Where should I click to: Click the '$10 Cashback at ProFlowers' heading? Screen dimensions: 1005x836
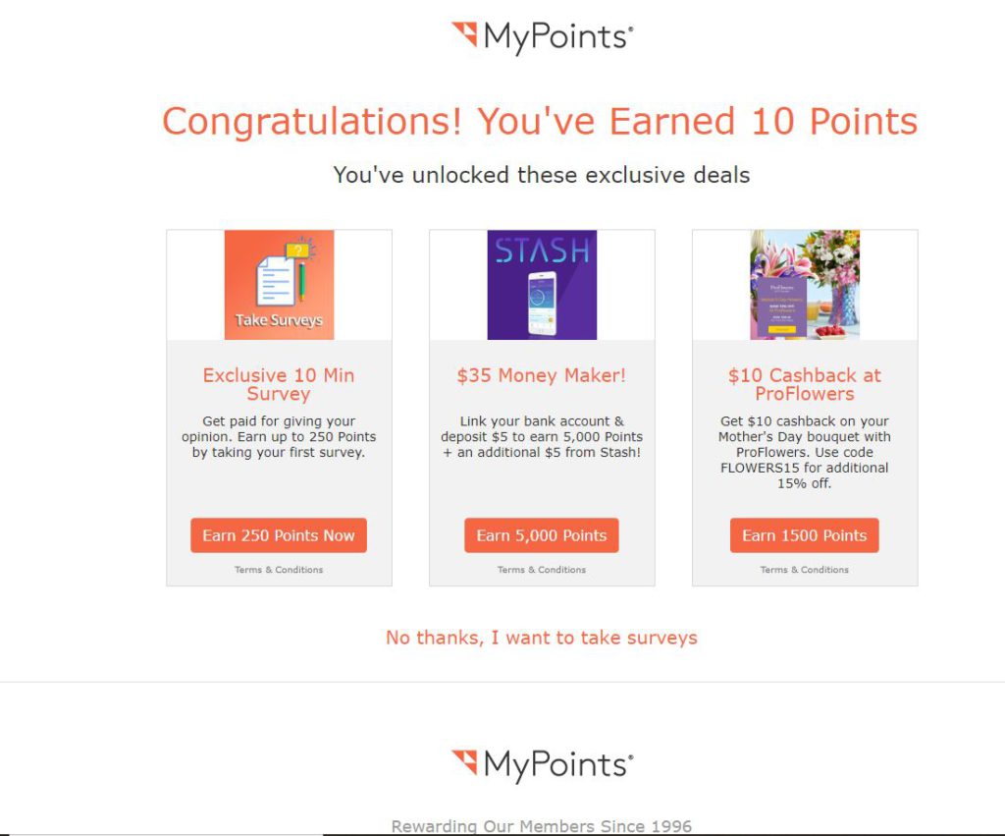coord(805,384)
